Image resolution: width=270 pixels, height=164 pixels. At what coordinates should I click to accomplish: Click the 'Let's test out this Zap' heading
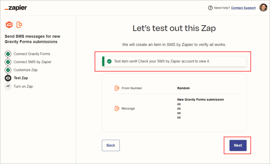pos(174,28)
